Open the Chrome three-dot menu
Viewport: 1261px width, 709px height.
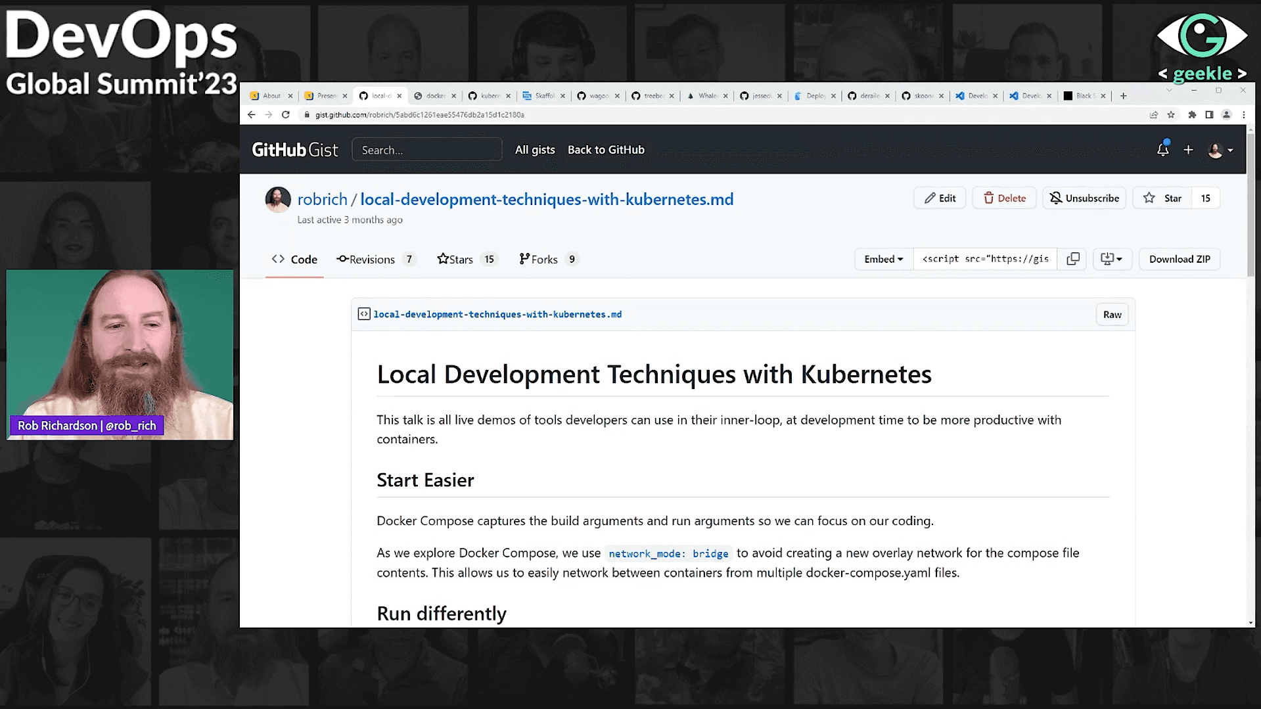pyautogui.click(x=1243, y=114)
